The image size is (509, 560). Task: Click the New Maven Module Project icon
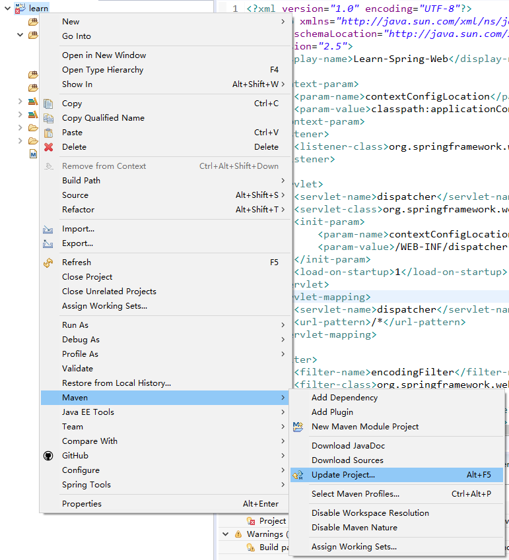[x=298, y=427]
